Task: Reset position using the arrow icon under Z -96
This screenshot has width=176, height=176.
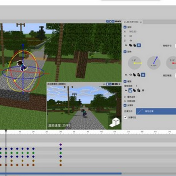Action: pyautogui.click(x=126, y=45)
